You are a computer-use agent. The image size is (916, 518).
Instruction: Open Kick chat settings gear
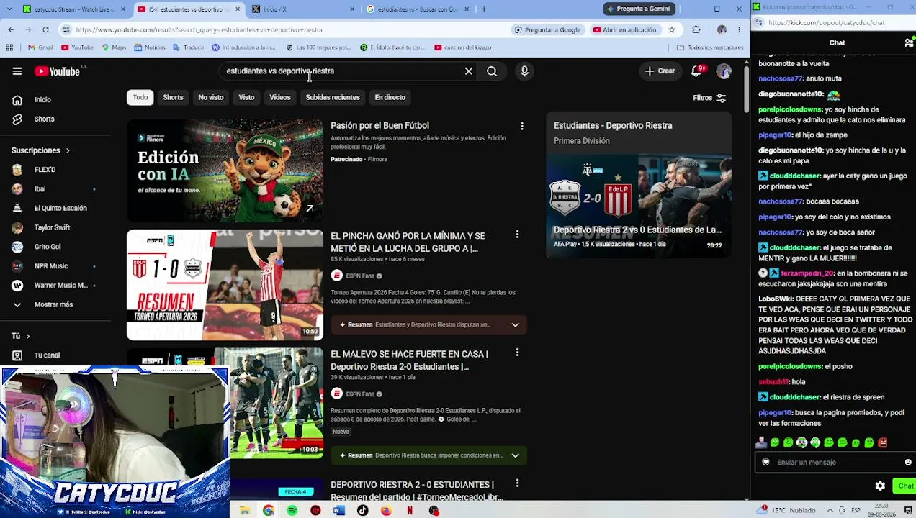pos(880,486)
